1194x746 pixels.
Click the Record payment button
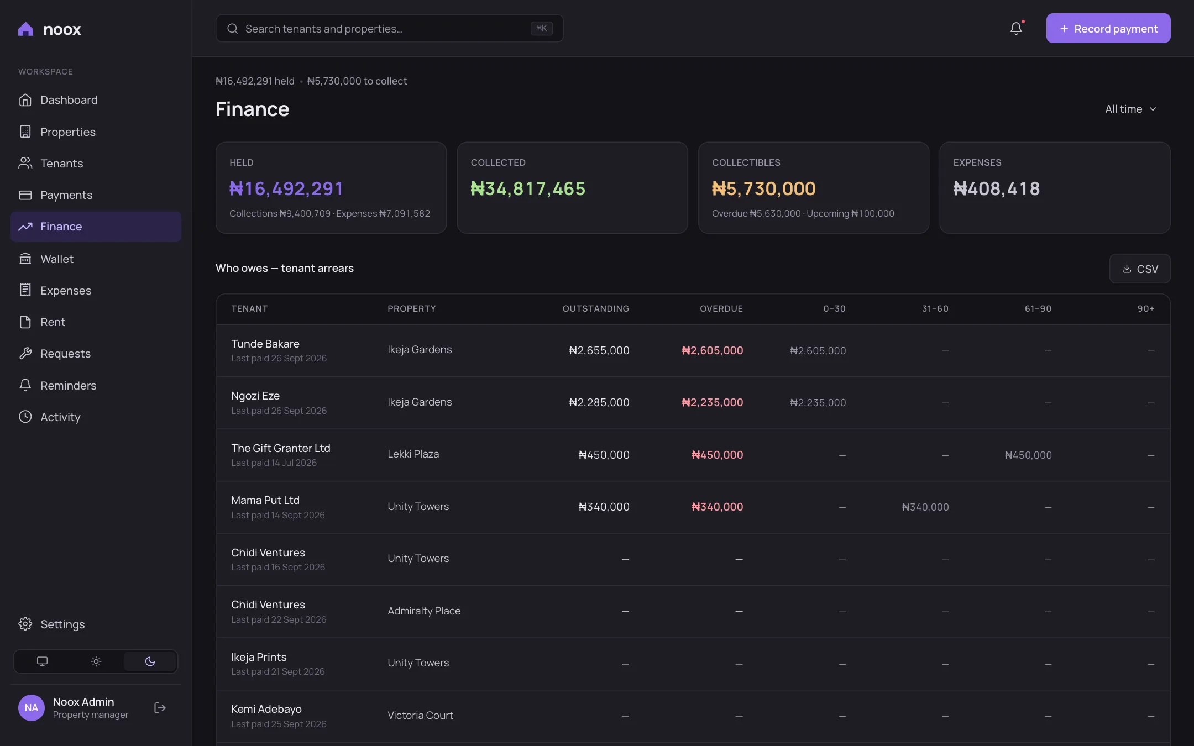pos(1108,28)
